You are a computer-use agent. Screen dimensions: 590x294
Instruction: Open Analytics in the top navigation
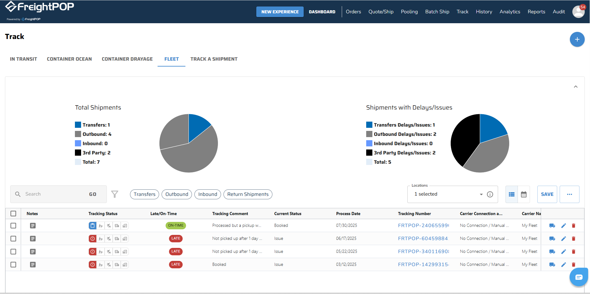(510, 12)
